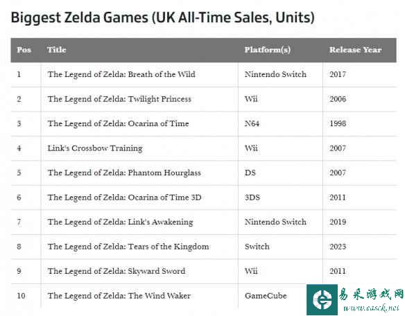The width and height of the screenshot is (405, 316).
Task: Click the green watermark logo icon
Action: click(x=322, y=299)
